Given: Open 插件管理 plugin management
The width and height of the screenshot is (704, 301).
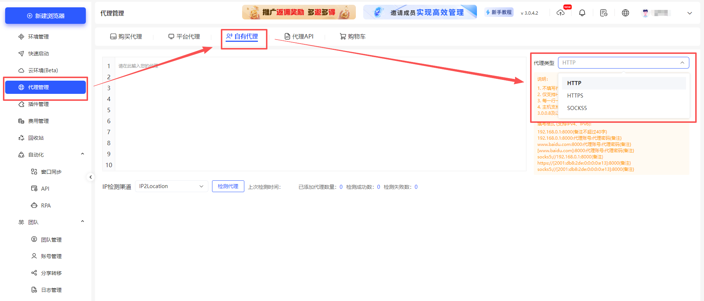Looking at the screenshot, I should tap(38, 104).
